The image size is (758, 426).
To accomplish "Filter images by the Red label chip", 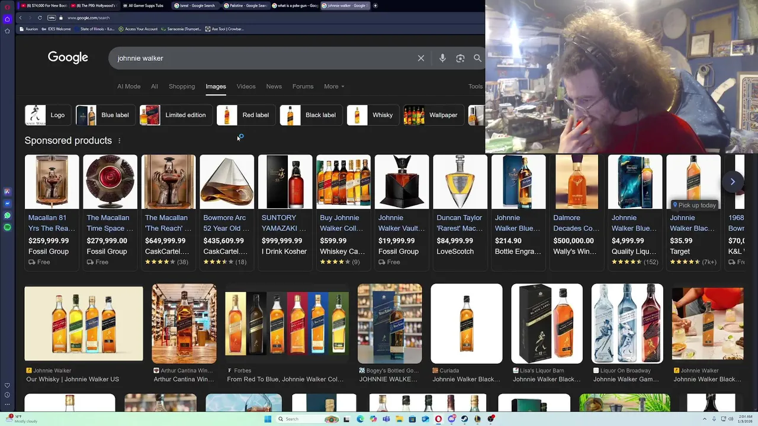I will [245, 115].
